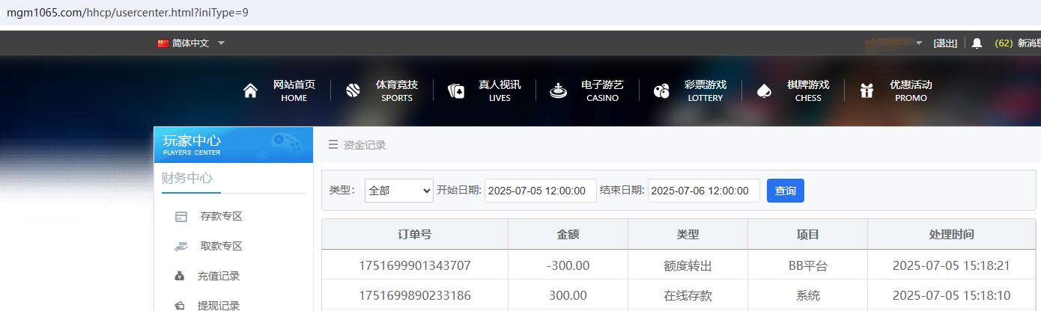Open 提现记录 withdrawal records

coord(219,305)
